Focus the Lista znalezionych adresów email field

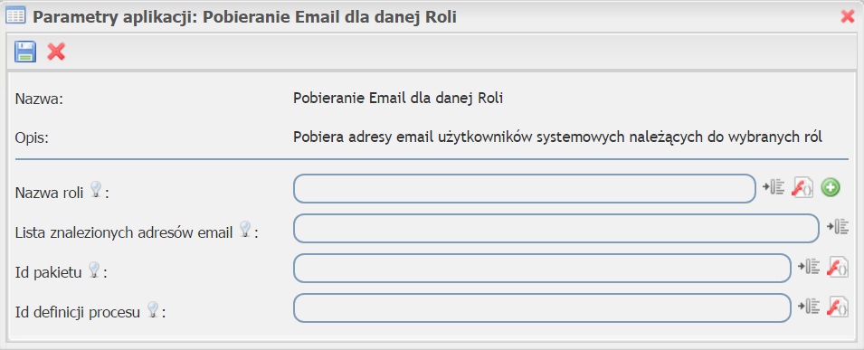click(556, 228)
